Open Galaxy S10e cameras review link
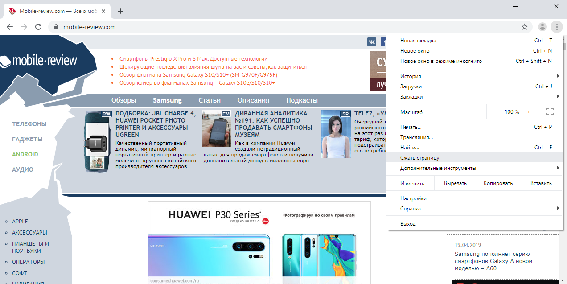 [x=197, y=83]
